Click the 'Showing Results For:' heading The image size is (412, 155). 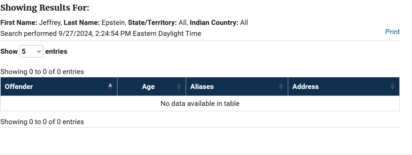(x=45, y=8)
